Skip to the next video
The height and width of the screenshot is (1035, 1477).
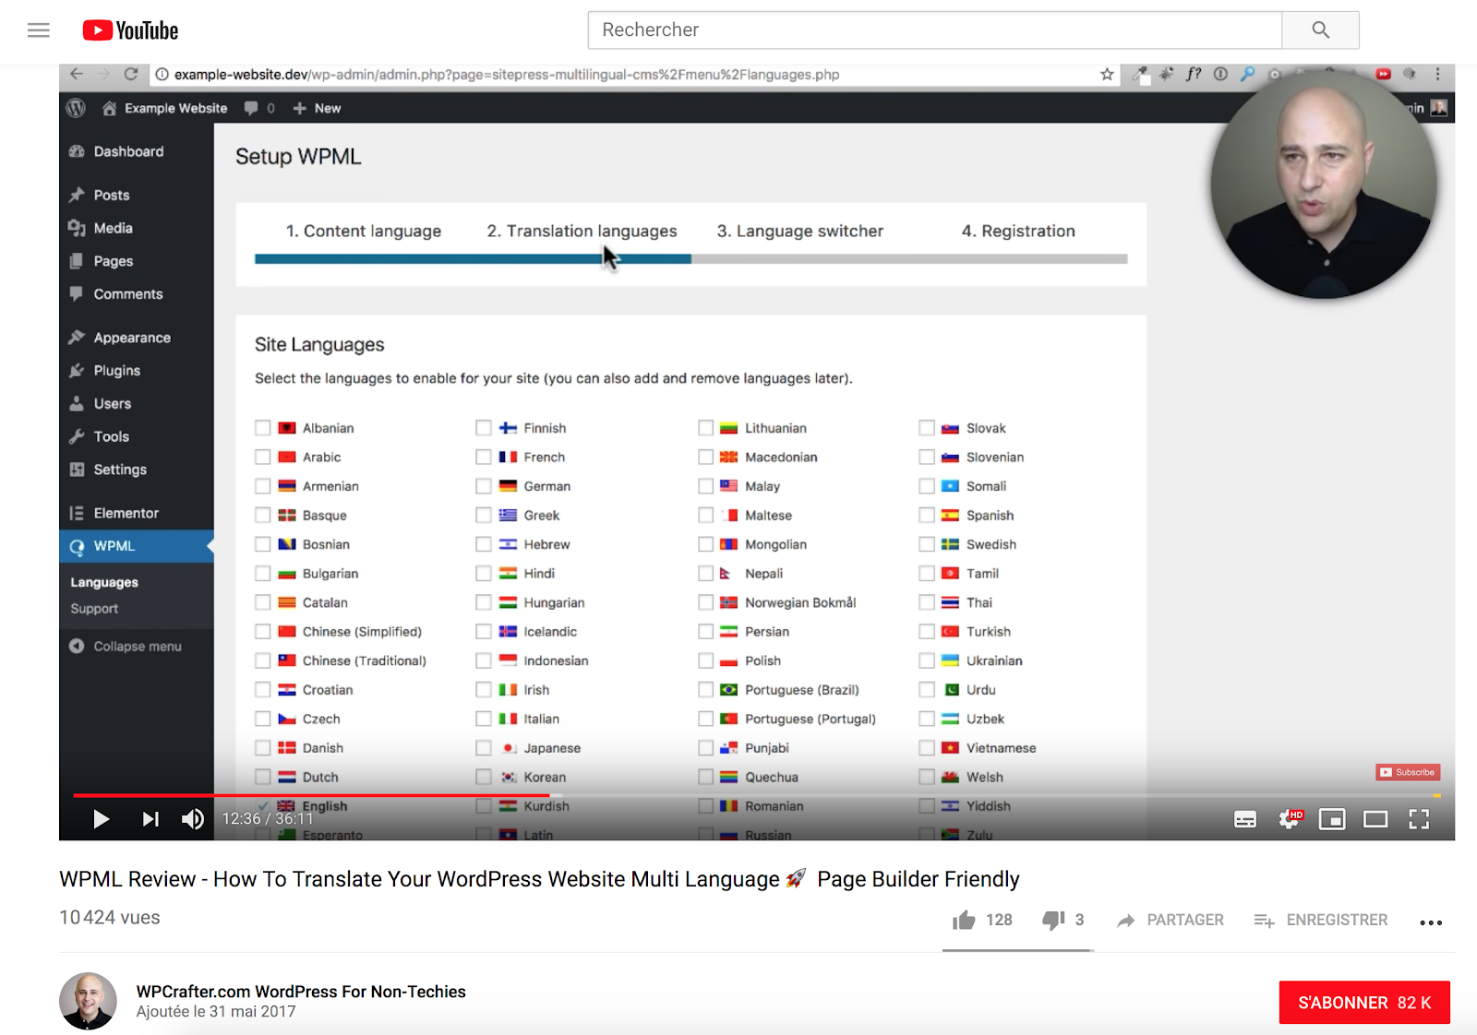pos(150,819)
